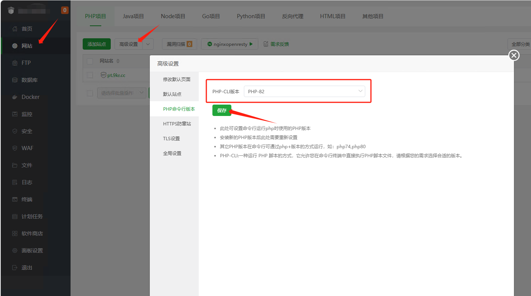Click the globe icon beside 网站
531x296 pixels.
15,46
